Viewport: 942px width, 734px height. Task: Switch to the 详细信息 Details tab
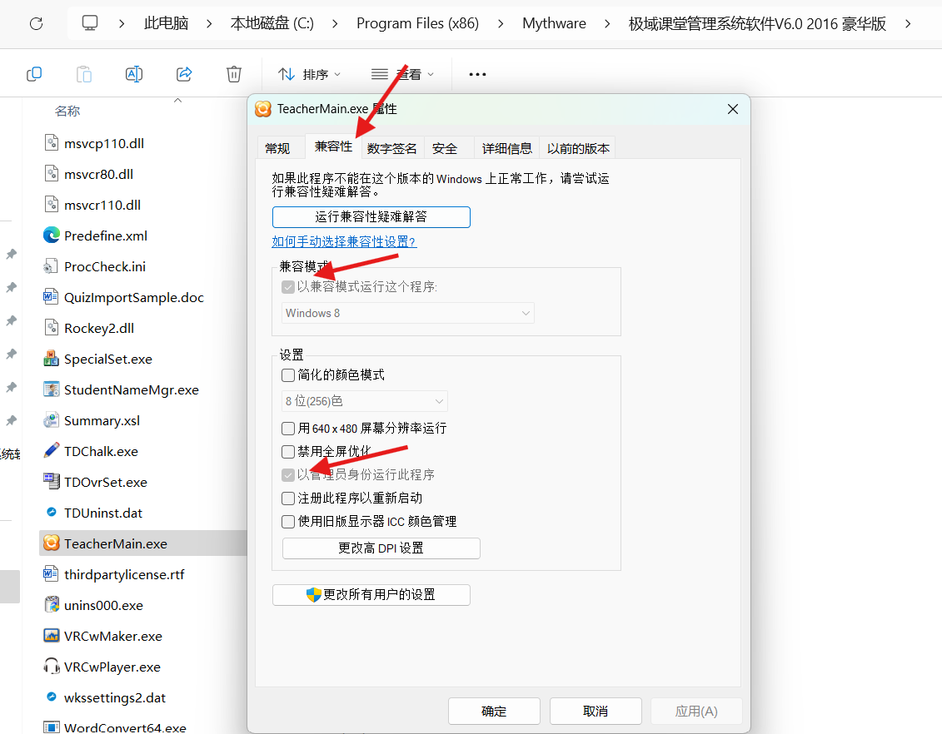[506, 148]
